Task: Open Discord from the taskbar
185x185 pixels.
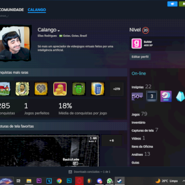Action: pos(99,181)
